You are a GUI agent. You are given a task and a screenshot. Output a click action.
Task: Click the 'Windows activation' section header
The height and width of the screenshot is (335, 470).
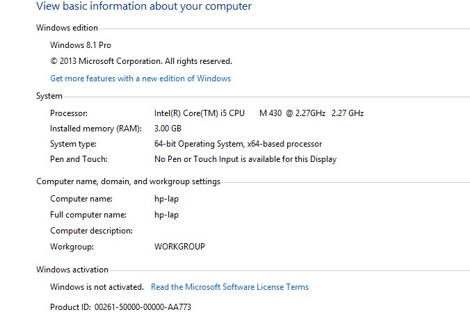[72, 270]
